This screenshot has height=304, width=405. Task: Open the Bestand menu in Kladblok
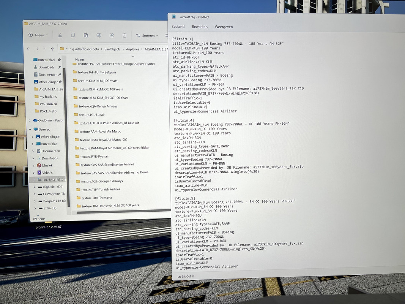click(x=178, y=27)
